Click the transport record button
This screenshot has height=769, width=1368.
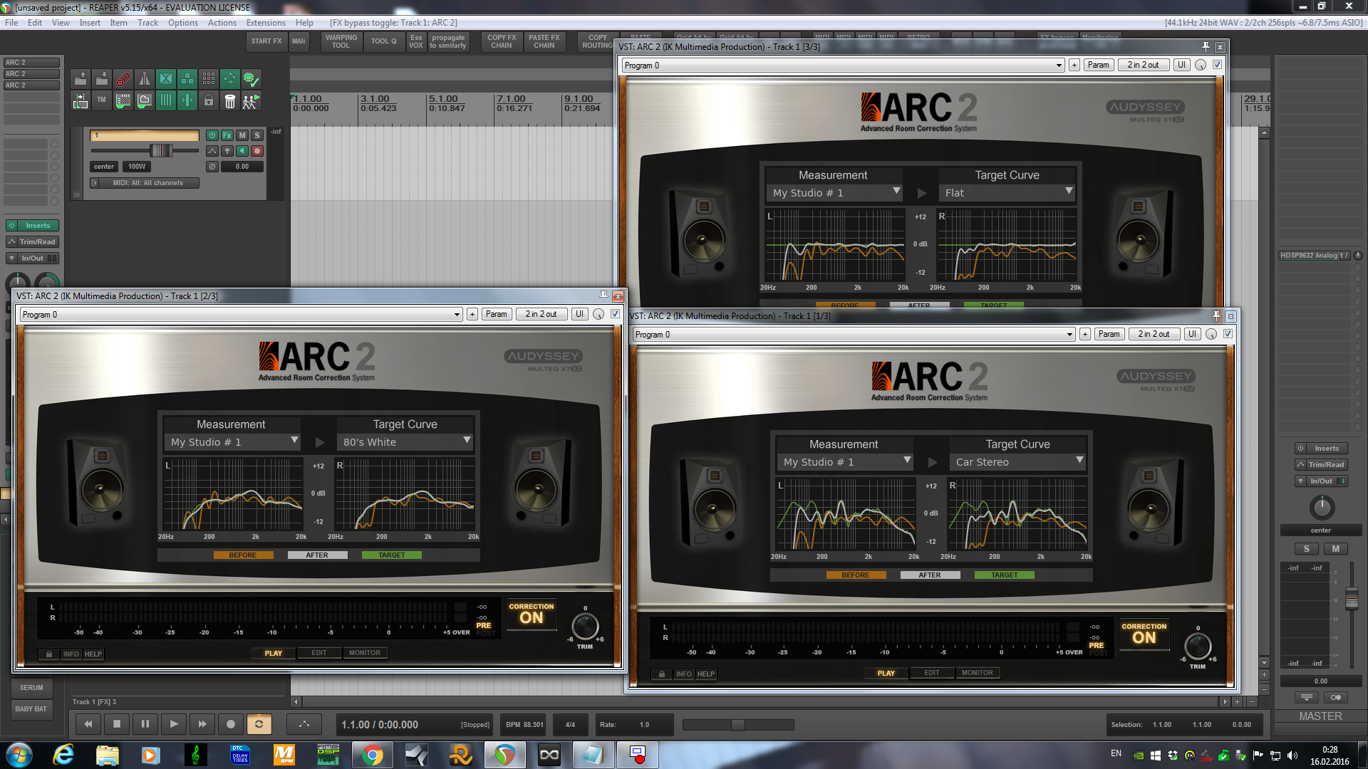pos(231,724)
